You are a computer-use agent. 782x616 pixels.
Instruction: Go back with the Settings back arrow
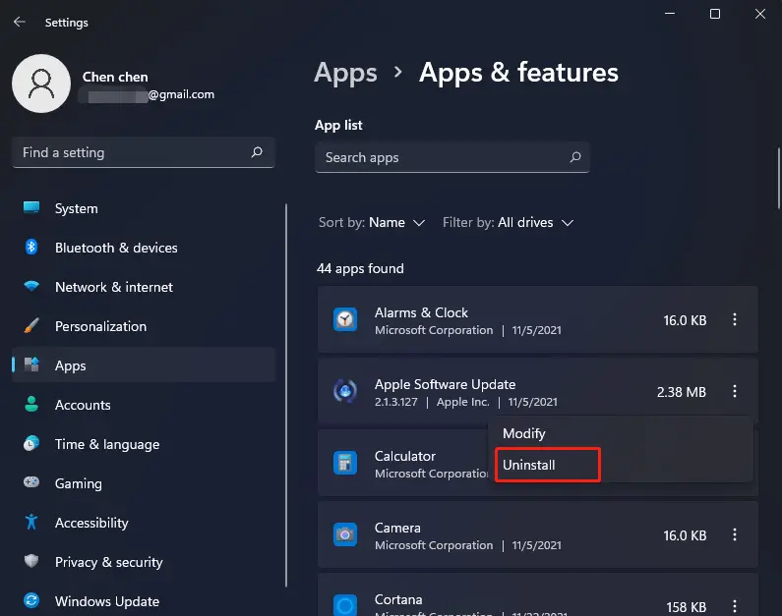[x=20, y=22]
